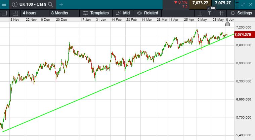Click the 8 Nov date label
Screen dimensions: 255x140
coord(15,20)
